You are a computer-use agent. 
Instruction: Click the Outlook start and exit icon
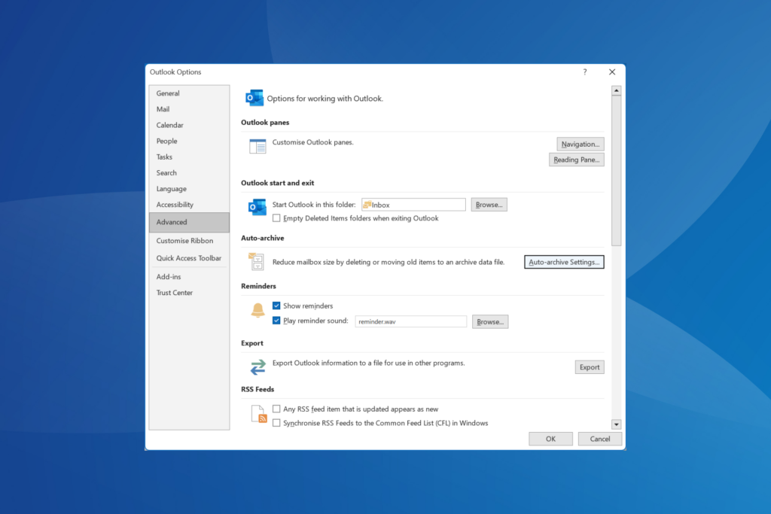pos(258,207)
